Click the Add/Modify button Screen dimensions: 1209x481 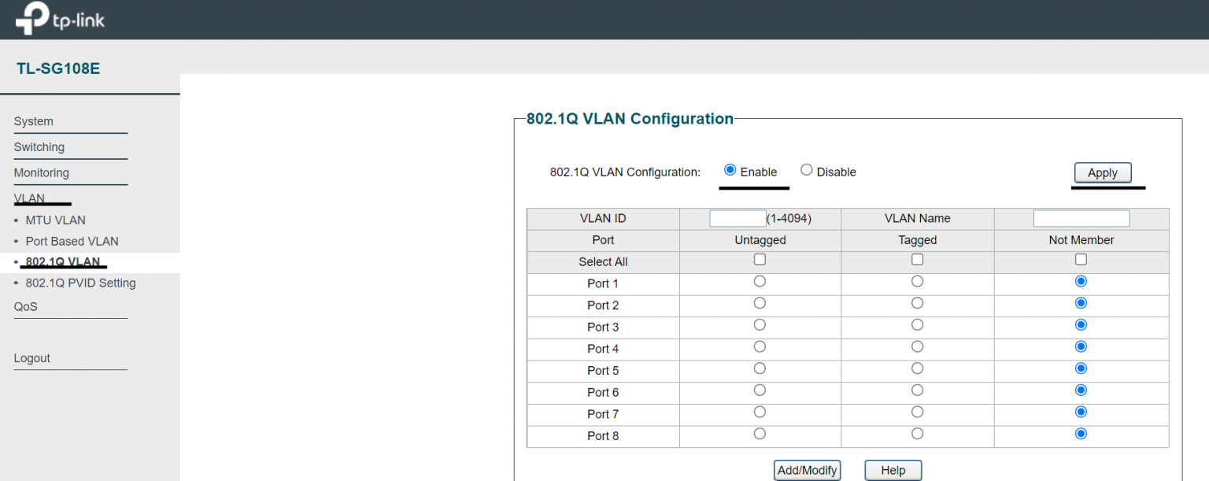click(807, 470)
